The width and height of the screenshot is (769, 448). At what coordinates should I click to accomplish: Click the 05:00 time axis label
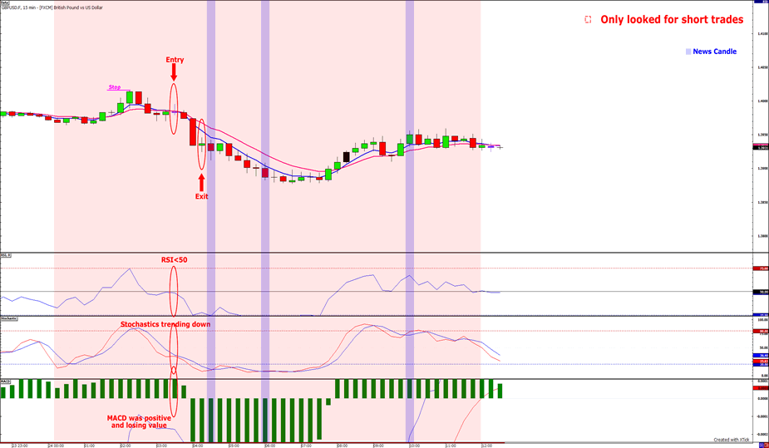click(x=234, y=446)
